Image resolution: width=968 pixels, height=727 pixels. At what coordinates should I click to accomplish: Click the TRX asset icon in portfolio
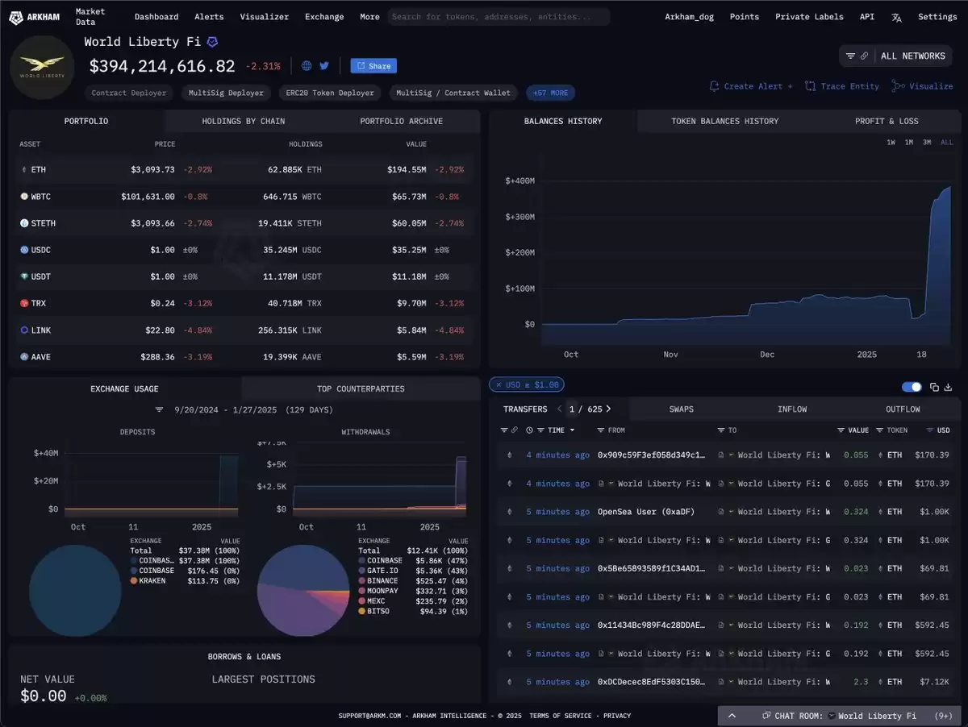24,303
